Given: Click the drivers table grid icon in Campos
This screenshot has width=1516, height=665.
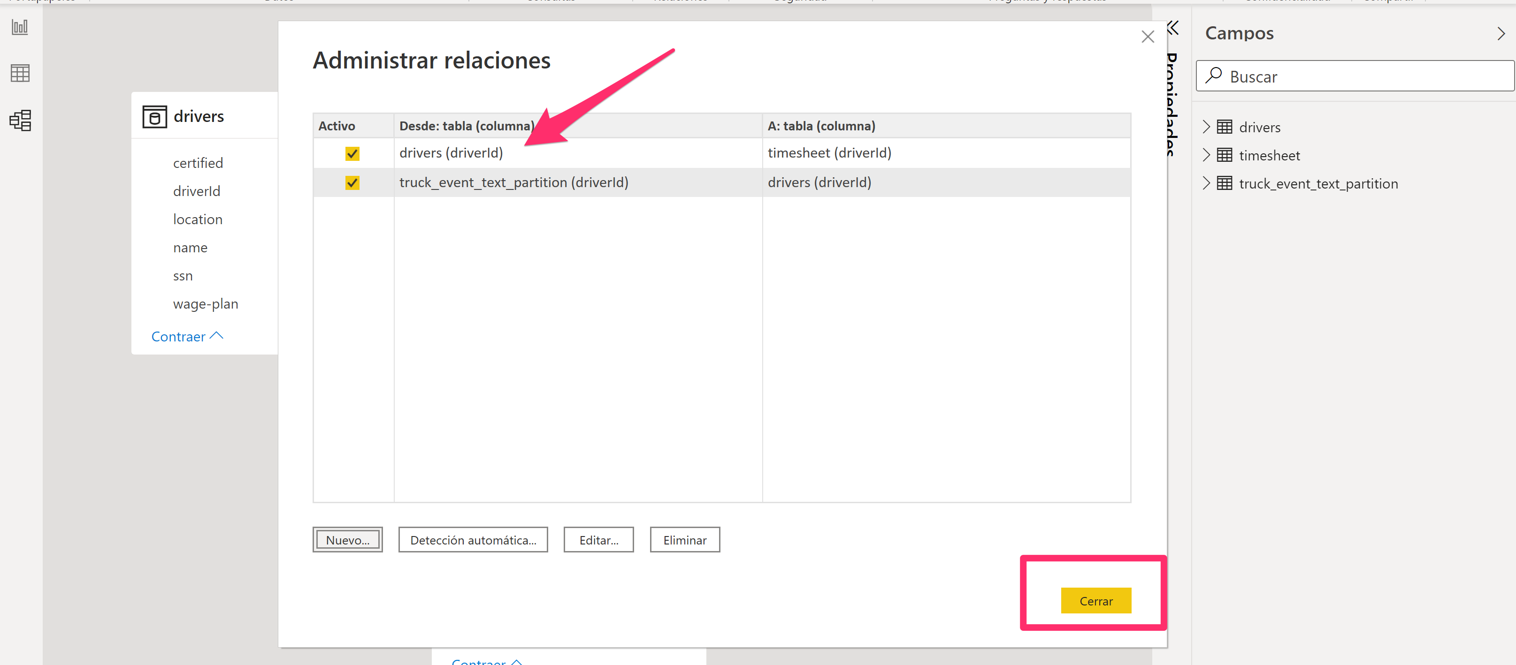Looking at the screenshot, I should (1224, 127).
